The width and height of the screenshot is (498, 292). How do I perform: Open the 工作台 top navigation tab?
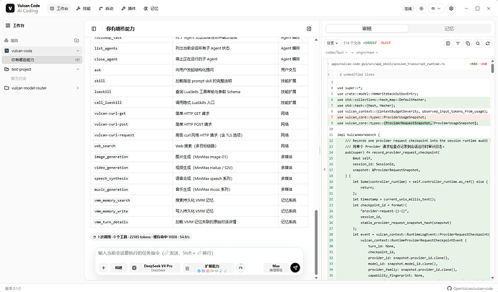(59, 9)
